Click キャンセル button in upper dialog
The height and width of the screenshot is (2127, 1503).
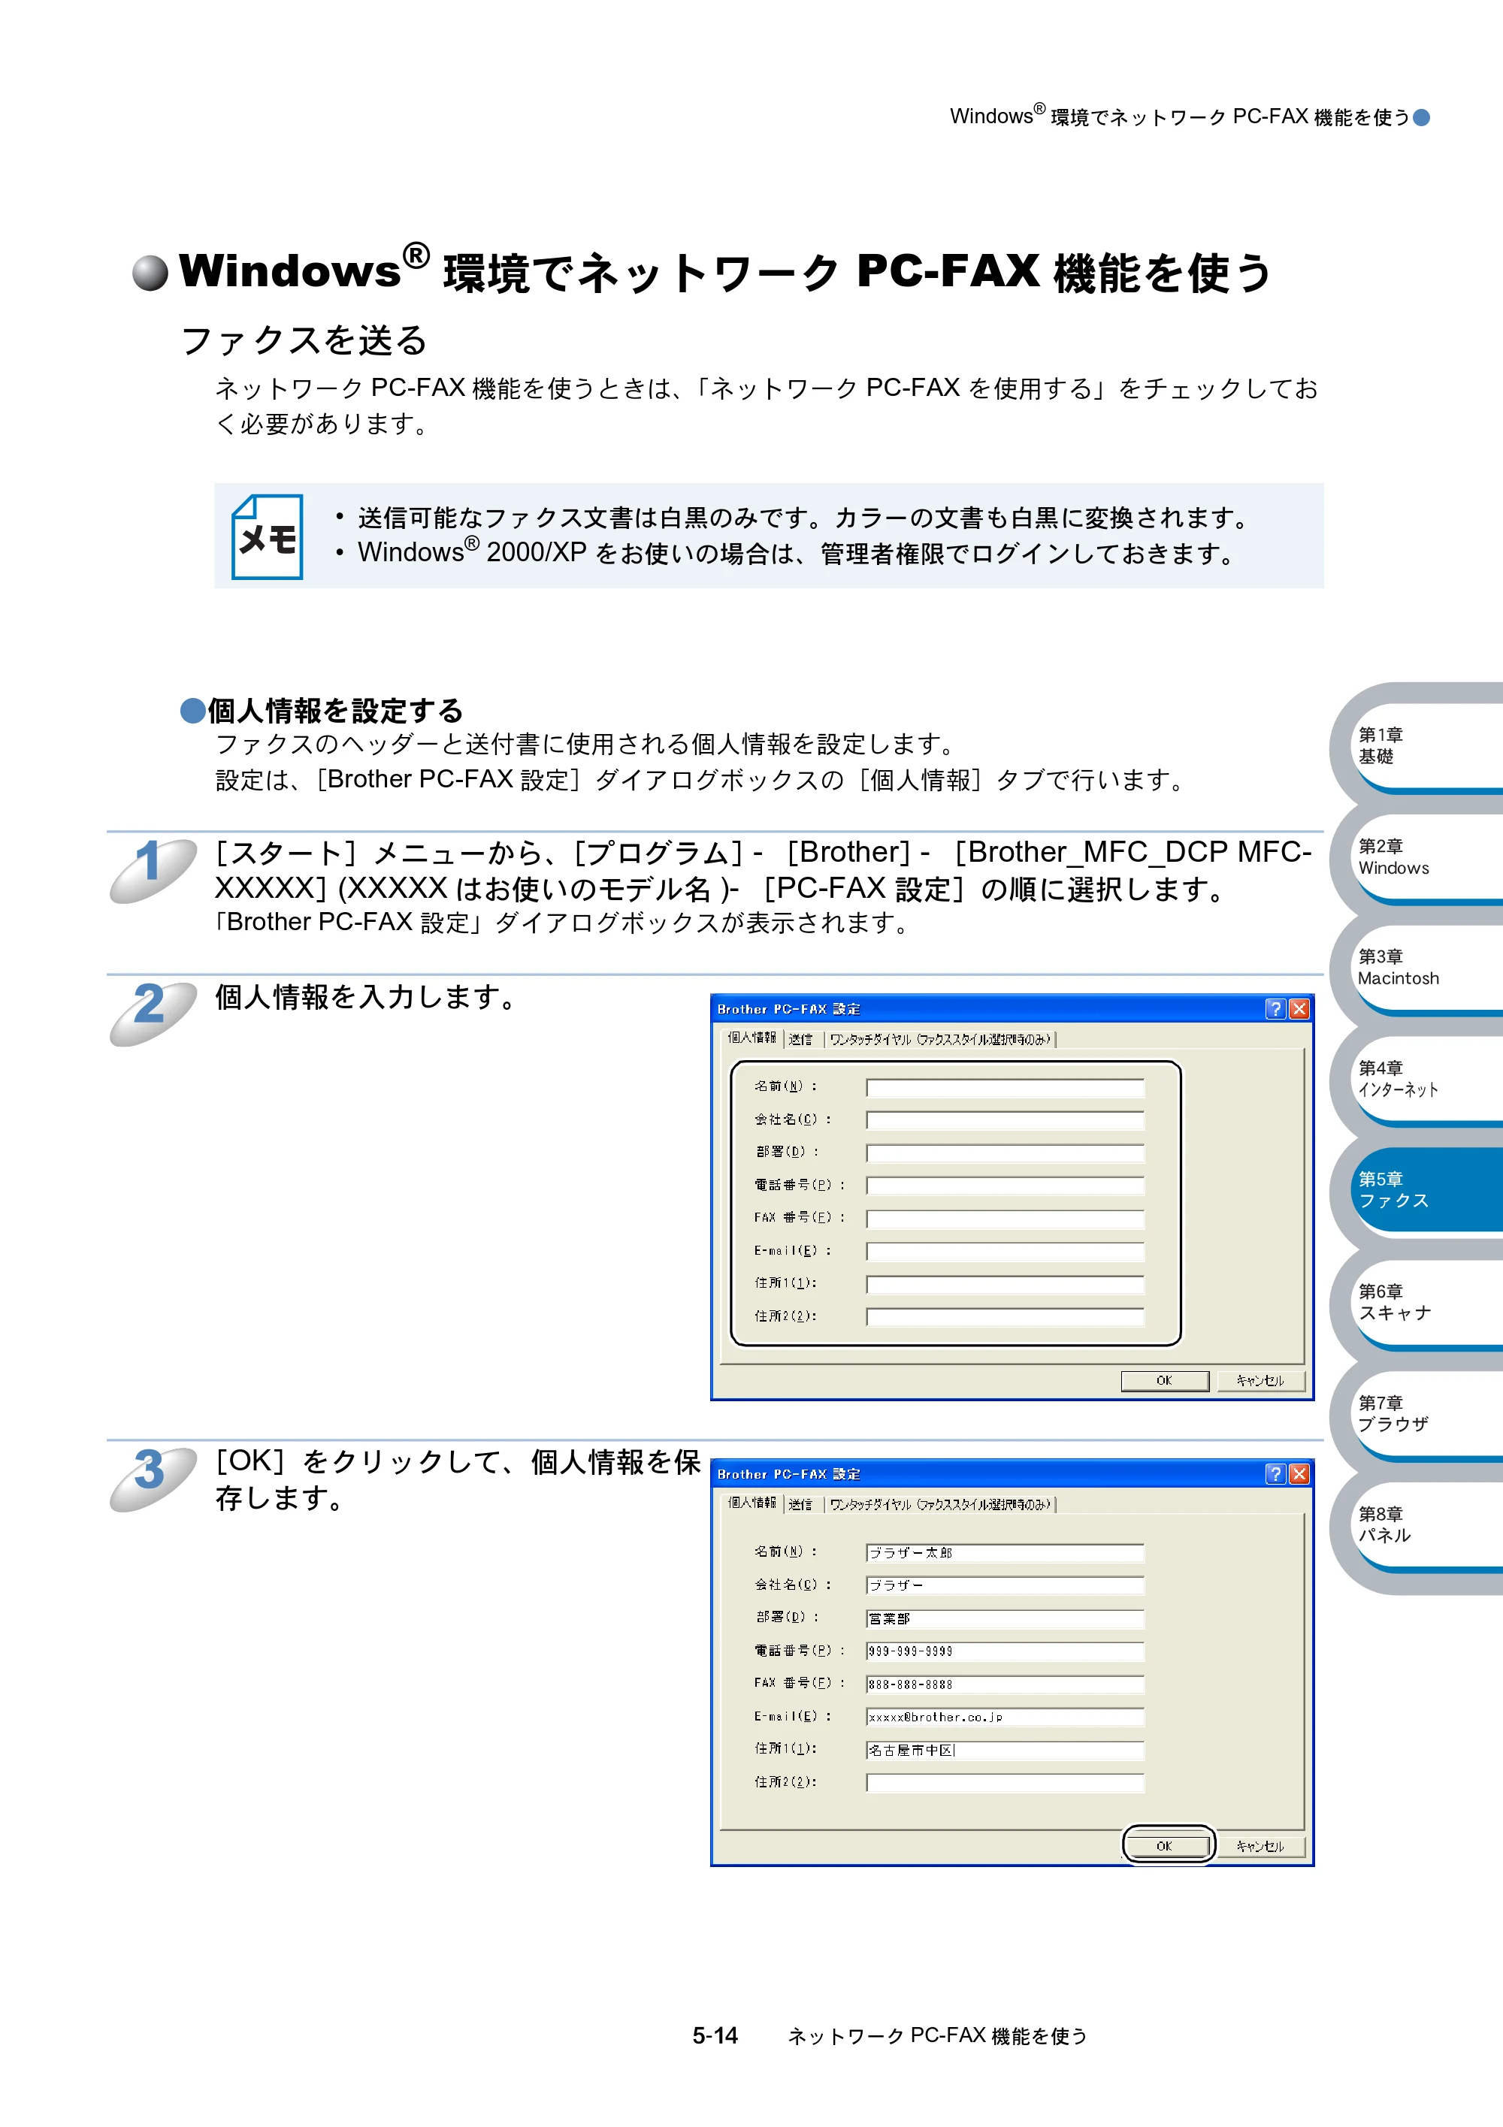point(1260,1380)
